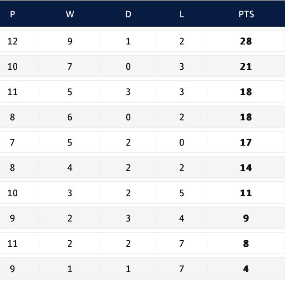The width and height of the screenshot is (285, 281).
Task: Sort the table by "PTS" header
Action: [x=246, y=14]
